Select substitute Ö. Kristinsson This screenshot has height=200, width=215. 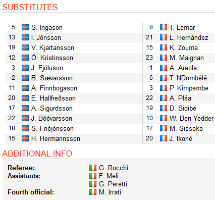point(74,58)
